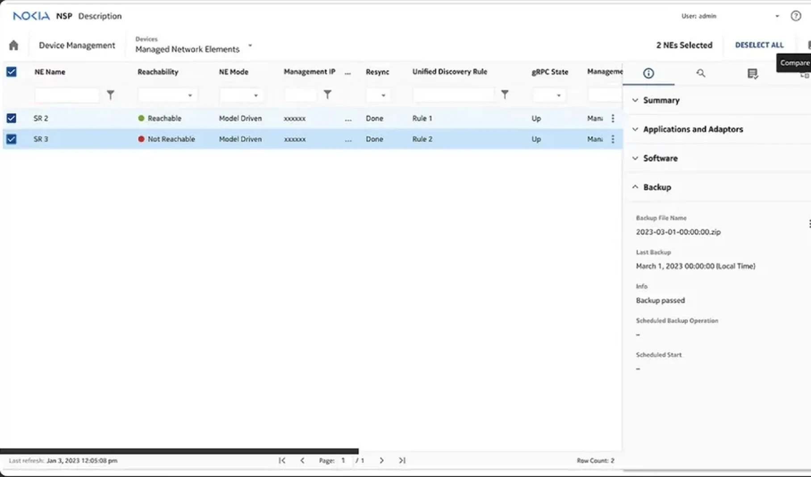811x477 pixels.
Task: Open the NE Name filter icon
Action: (110, 95)
